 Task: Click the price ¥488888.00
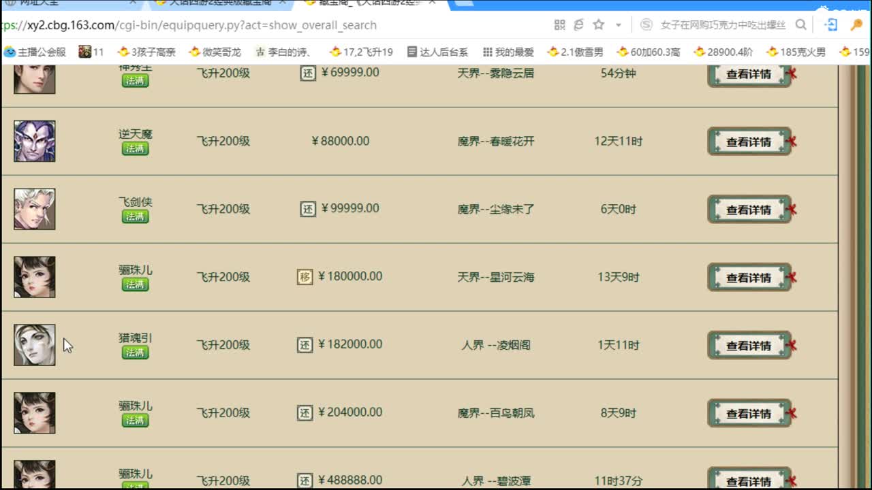pos(349,480)
